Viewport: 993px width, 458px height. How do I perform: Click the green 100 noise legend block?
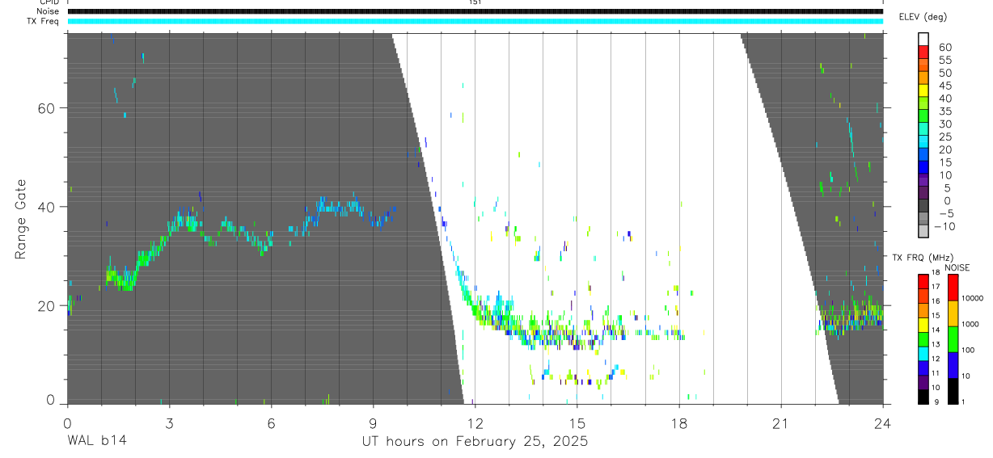(953, 338)
